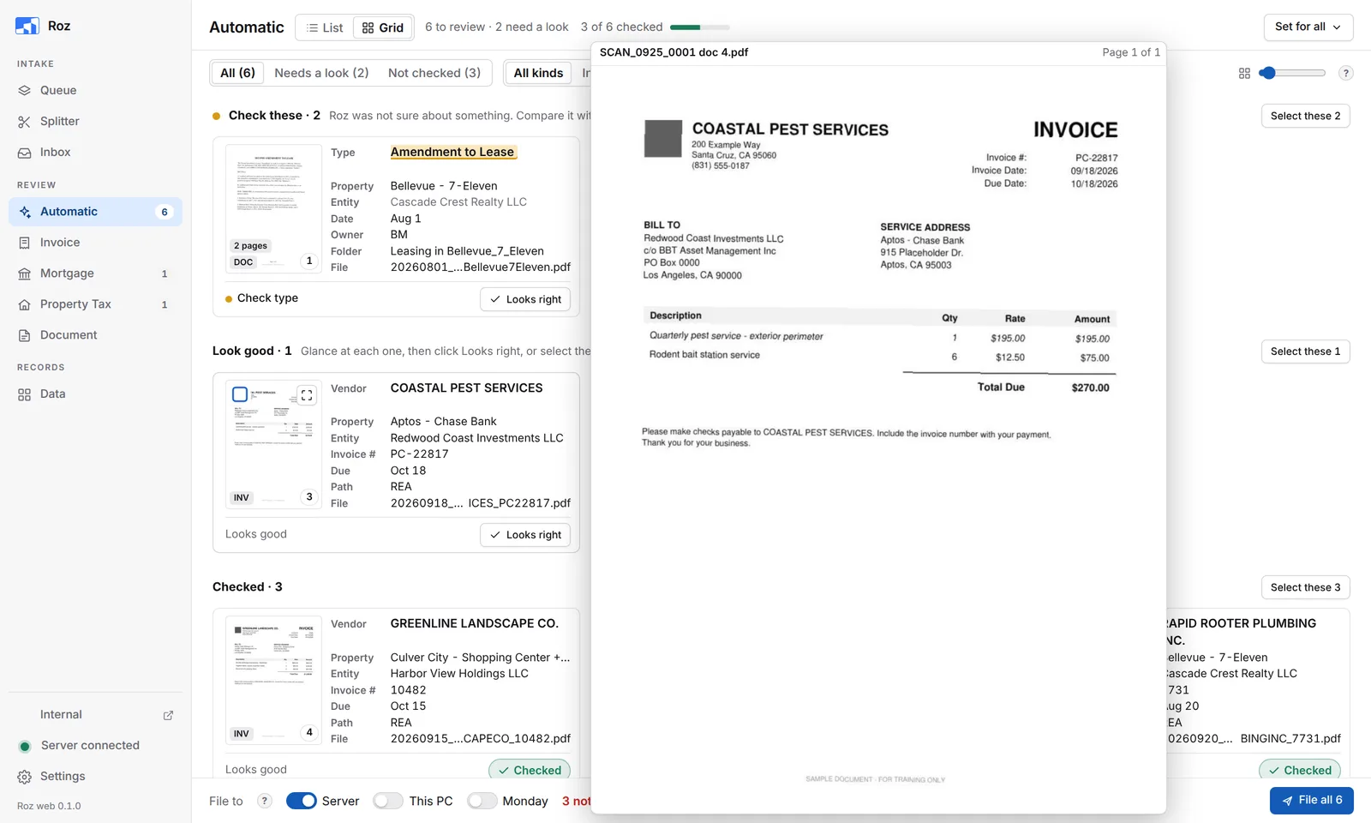The width and height of the screenshot is (1371, 823).
Task: Toggle the Server file destination switch
Action: (x=302, y=801)
